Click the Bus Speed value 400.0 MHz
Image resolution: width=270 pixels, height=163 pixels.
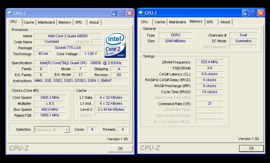50,109
